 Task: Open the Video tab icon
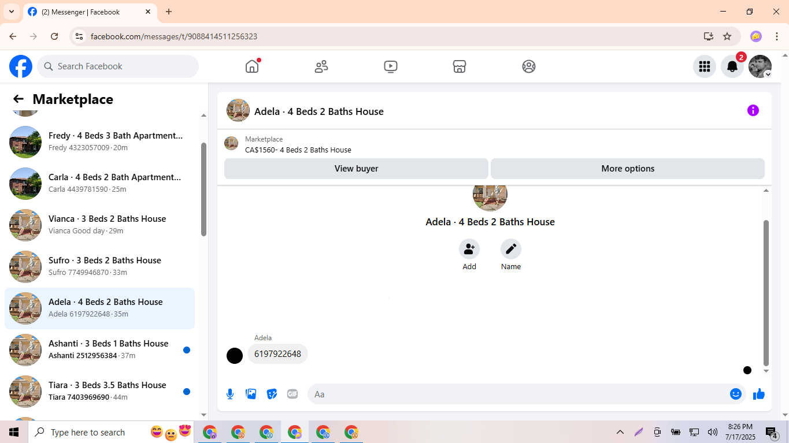click(391, 66)
